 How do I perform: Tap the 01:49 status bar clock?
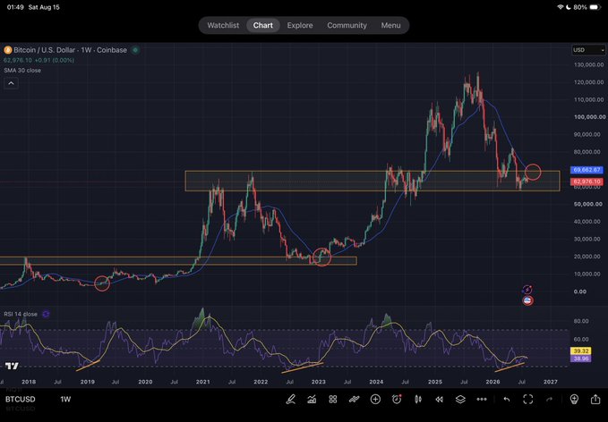[x=15, y=7]
